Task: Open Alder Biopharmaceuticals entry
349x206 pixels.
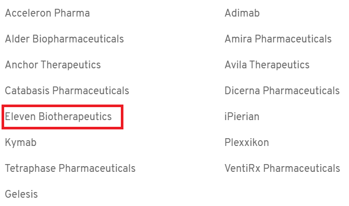Action: coord(64,39)
